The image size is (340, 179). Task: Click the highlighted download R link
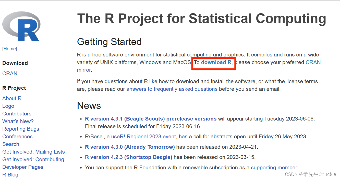point(216,62)
